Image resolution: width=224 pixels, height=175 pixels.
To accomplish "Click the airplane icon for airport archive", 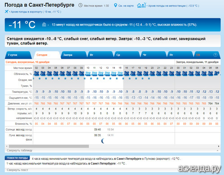I will click(6, 12).
